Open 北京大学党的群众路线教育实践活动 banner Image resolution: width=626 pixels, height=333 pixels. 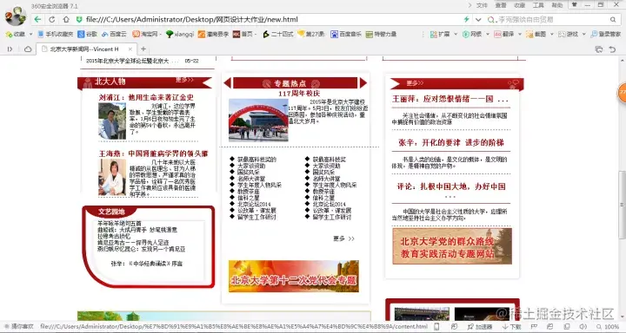[x=452, y=246]
